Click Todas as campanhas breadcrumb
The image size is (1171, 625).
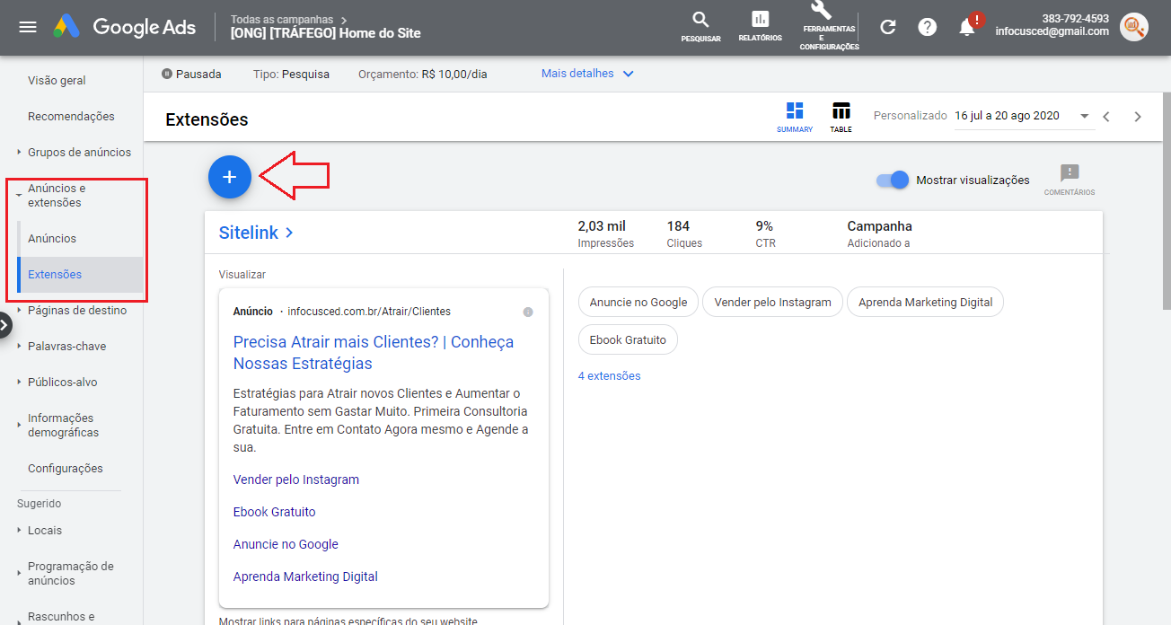(x=282, y=19)
